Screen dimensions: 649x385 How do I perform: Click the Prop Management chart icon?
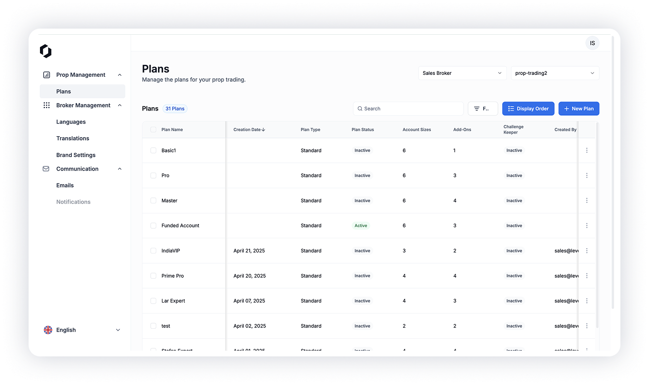[46, 75]
